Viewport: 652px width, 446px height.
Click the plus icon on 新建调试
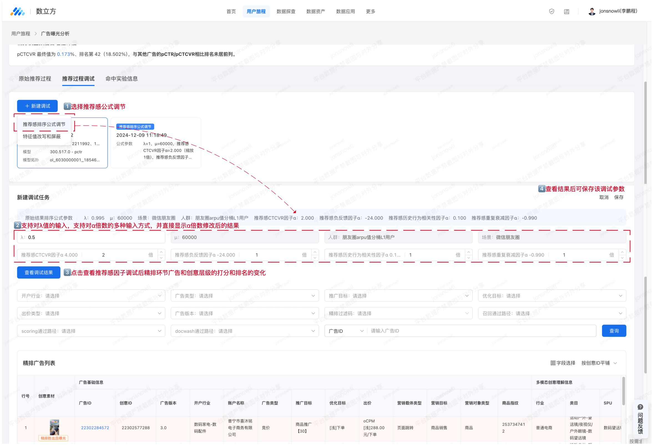pos(27,106)
